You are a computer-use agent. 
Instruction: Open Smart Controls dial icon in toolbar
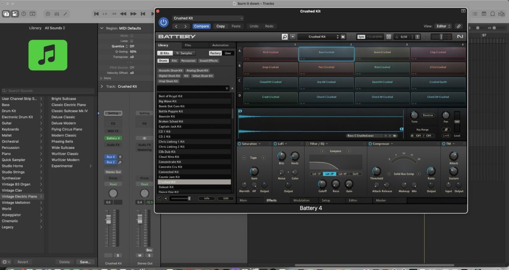[48, 14]
